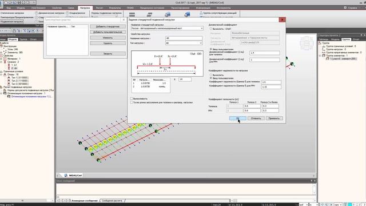Open the Инструменты ribbon tab
The image size is (366, 206).
(224, 7)
